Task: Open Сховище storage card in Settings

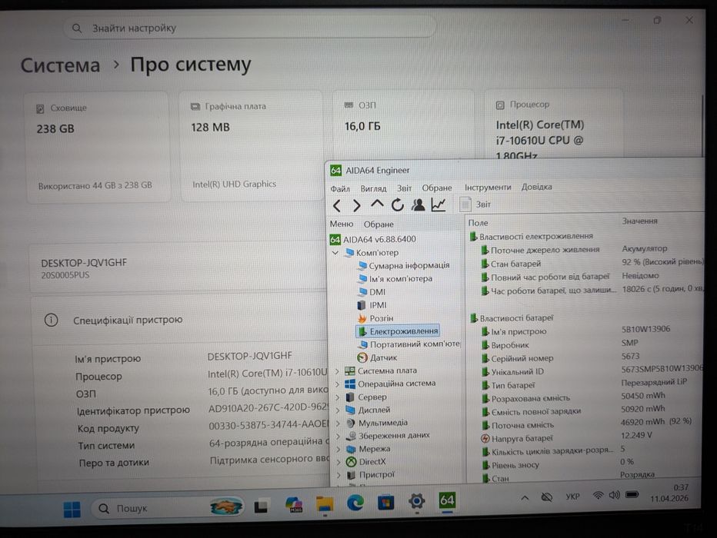Action: click(x=98, y=147)
